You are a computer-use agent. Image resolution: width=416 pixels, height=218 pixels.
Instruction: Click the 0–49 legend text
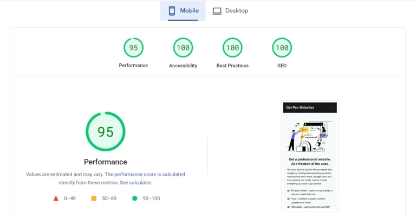point(70,198)
